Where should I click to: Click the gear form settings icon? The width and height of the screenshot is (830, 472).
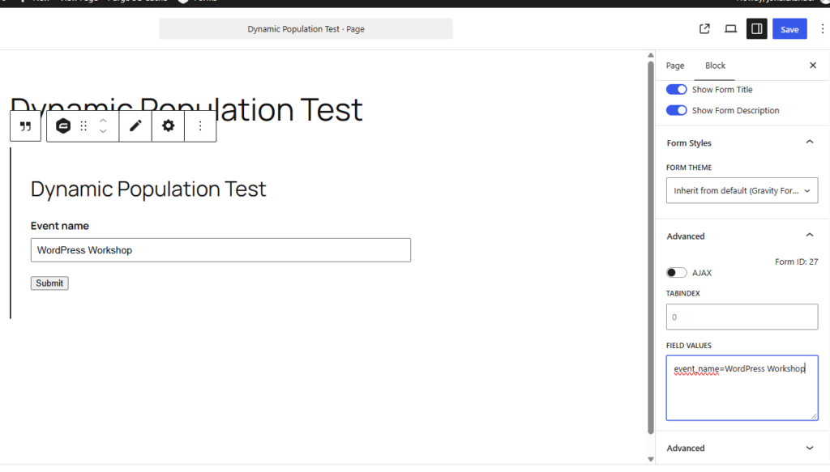pyautogui.click(x=169, y=125)
